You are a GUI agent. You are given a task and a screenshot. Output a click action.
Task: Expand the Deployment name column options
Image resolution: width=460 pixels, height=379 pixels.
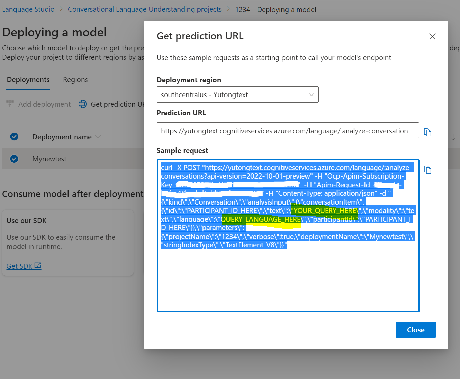tap(98, 137)
